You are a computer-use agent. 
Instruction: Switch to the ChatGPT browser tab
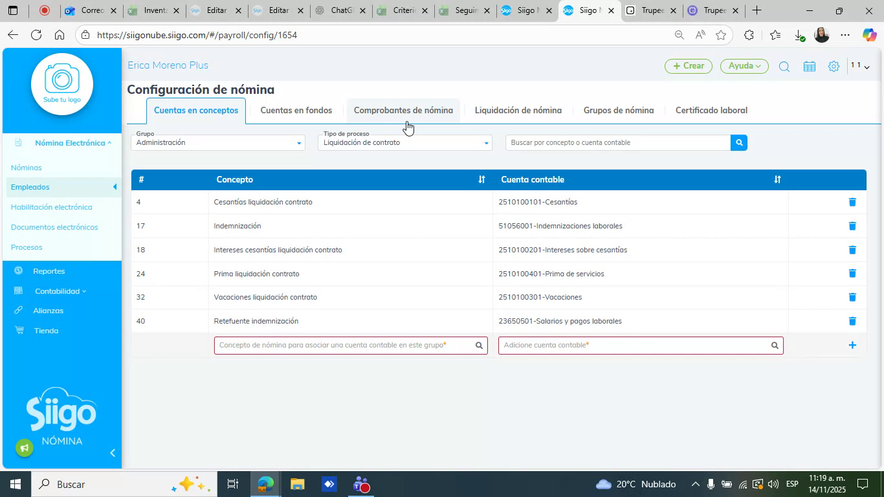(340, 11)
